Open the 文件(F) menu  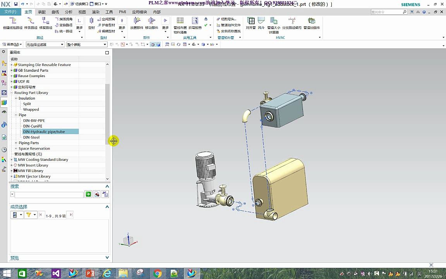[x=10, y=12]
